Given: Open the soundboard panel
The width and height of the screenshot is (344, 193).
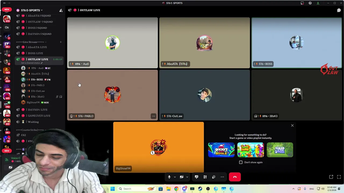Looking at the screenshot, I should (x=214, y=177).
